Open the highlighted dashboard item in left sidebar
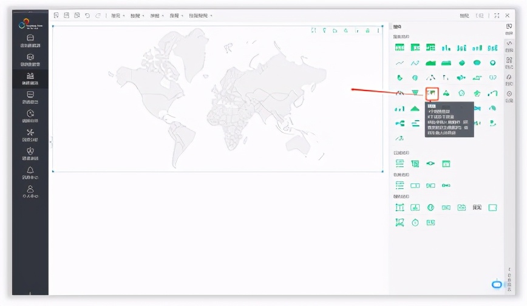527x306 pixels. 30,79
